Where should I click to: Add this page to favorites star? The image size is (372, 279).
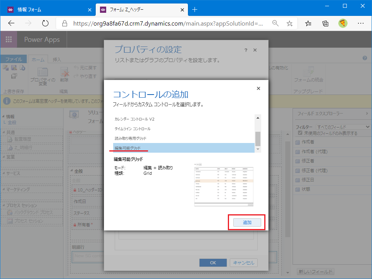[x=289, y=23]
